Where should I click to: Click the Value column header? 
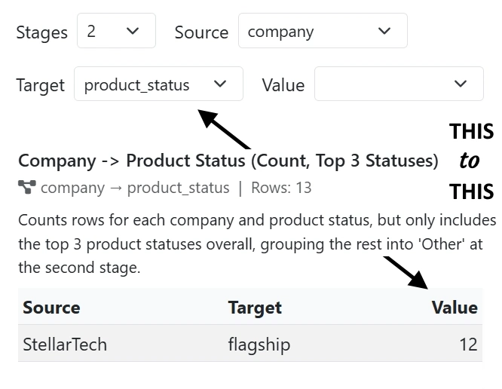click(455, 308)
